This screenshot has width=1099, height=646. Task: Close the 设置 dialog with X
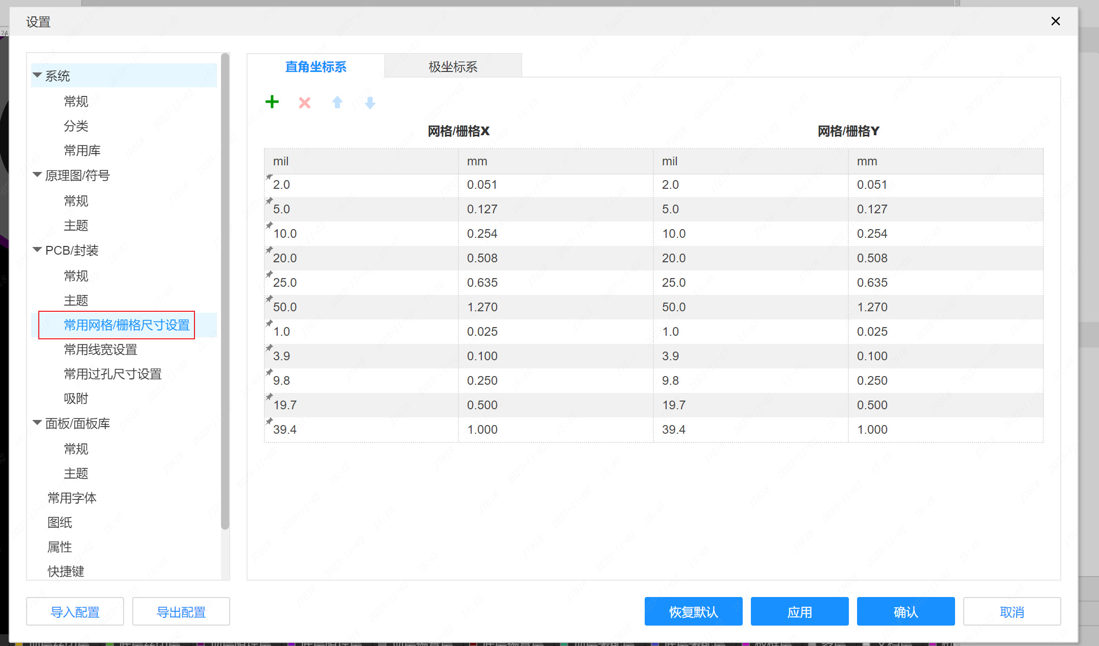point(1056,21)
